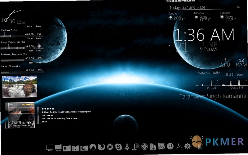Click the RAM usage meter reading
248x155 pixels.
241,62
